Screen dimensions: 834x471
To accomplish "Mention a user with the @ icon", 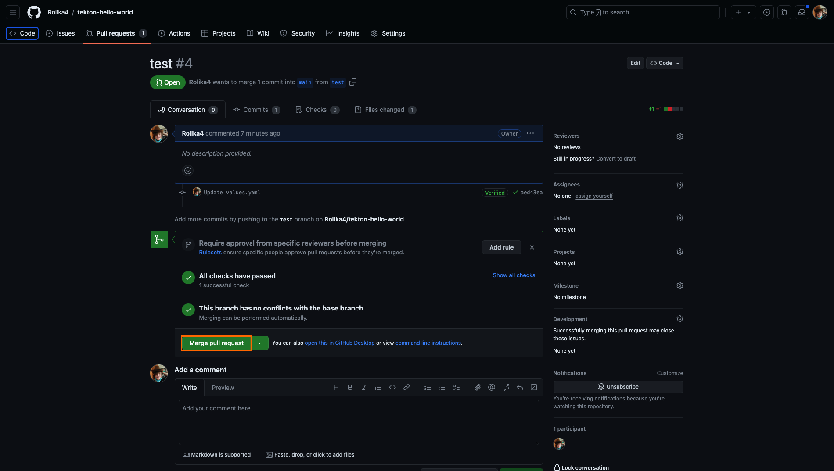I will [x=492, y=387].
